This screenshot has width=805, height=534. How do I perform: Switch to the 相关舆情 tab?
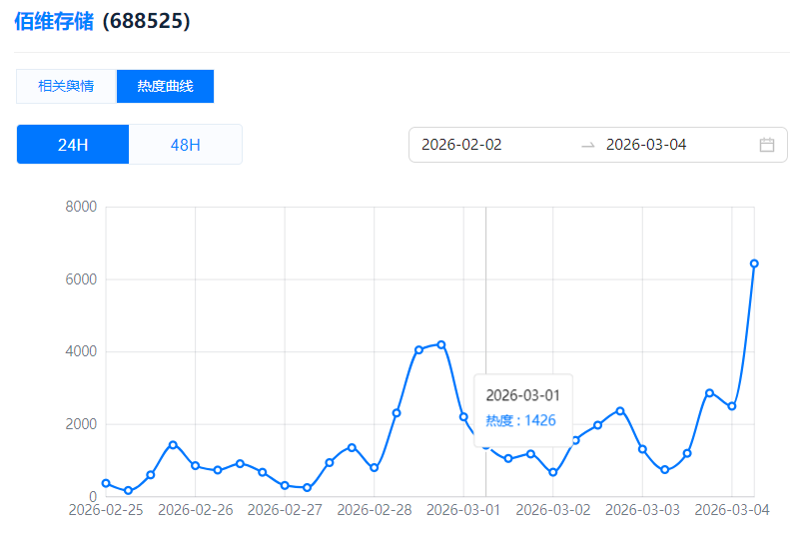(x=66, y=86)
